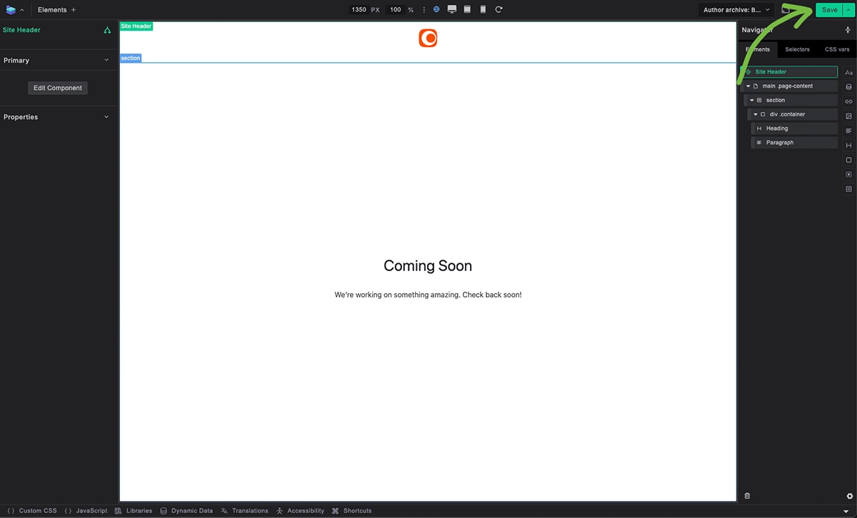857x518 pixels.
Task: Click the typography Aa icon in sidebar
Action: (x=848, y=73)
